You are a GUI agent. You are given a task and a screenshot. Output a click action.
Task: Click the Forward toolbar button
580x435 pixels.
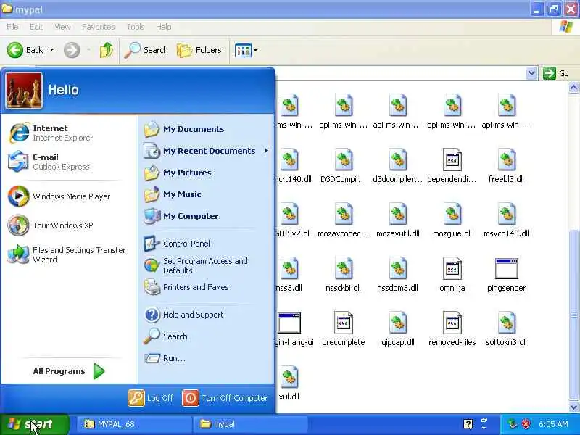click(x=72, y=50)
